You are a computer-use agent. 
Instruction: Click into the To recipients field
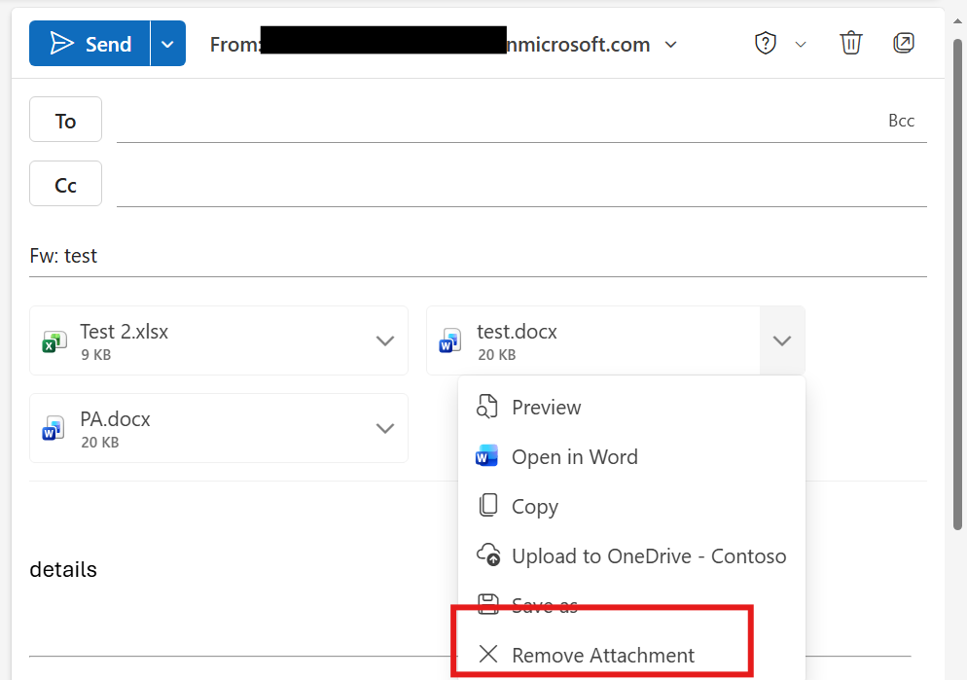point(493,121)
